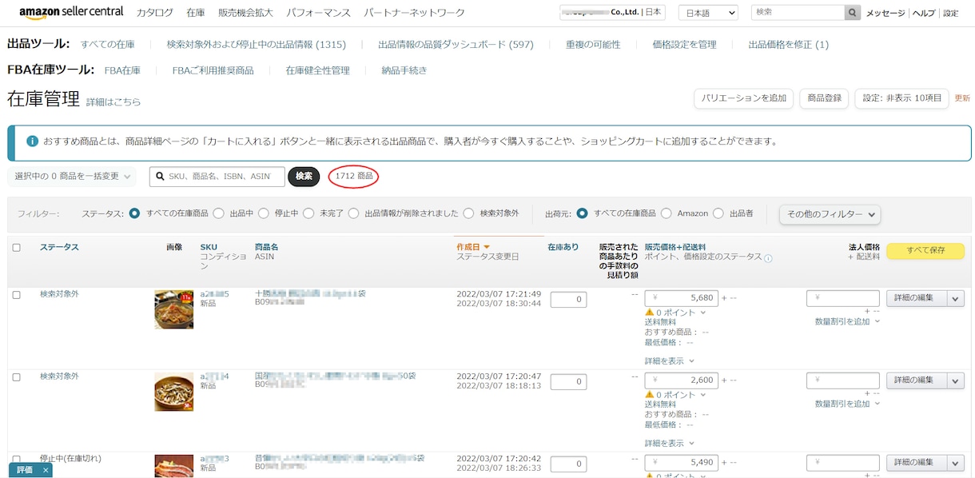Expand 数量割引を追加 in the first row
975x478 pixels.
(x=847, y=321)
